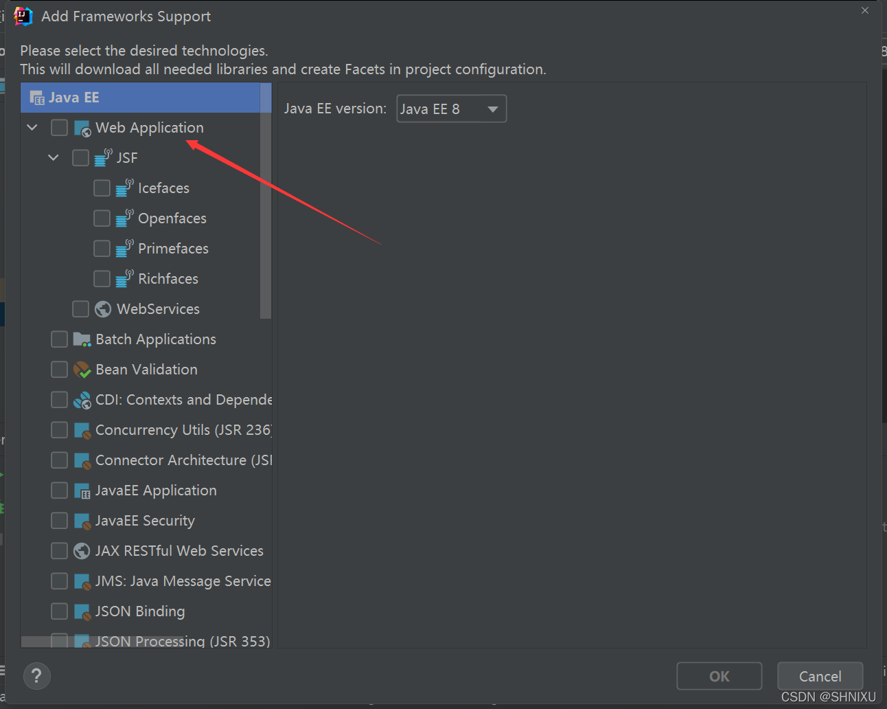Check the JSF checkbox
This screenshot has height=709, width=887.
pyautogui.click(x=81, y=158)
